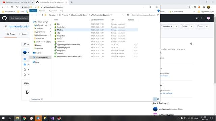
Task: Edit repository details gear icon
Action: (x=191, y=44)
